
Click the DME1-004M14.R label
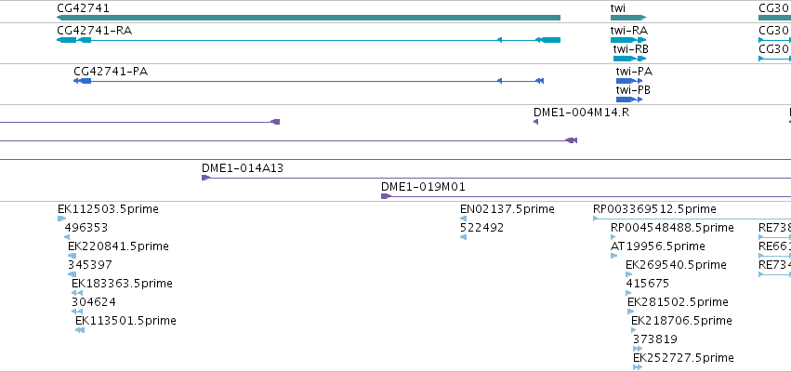click(581, 112)
